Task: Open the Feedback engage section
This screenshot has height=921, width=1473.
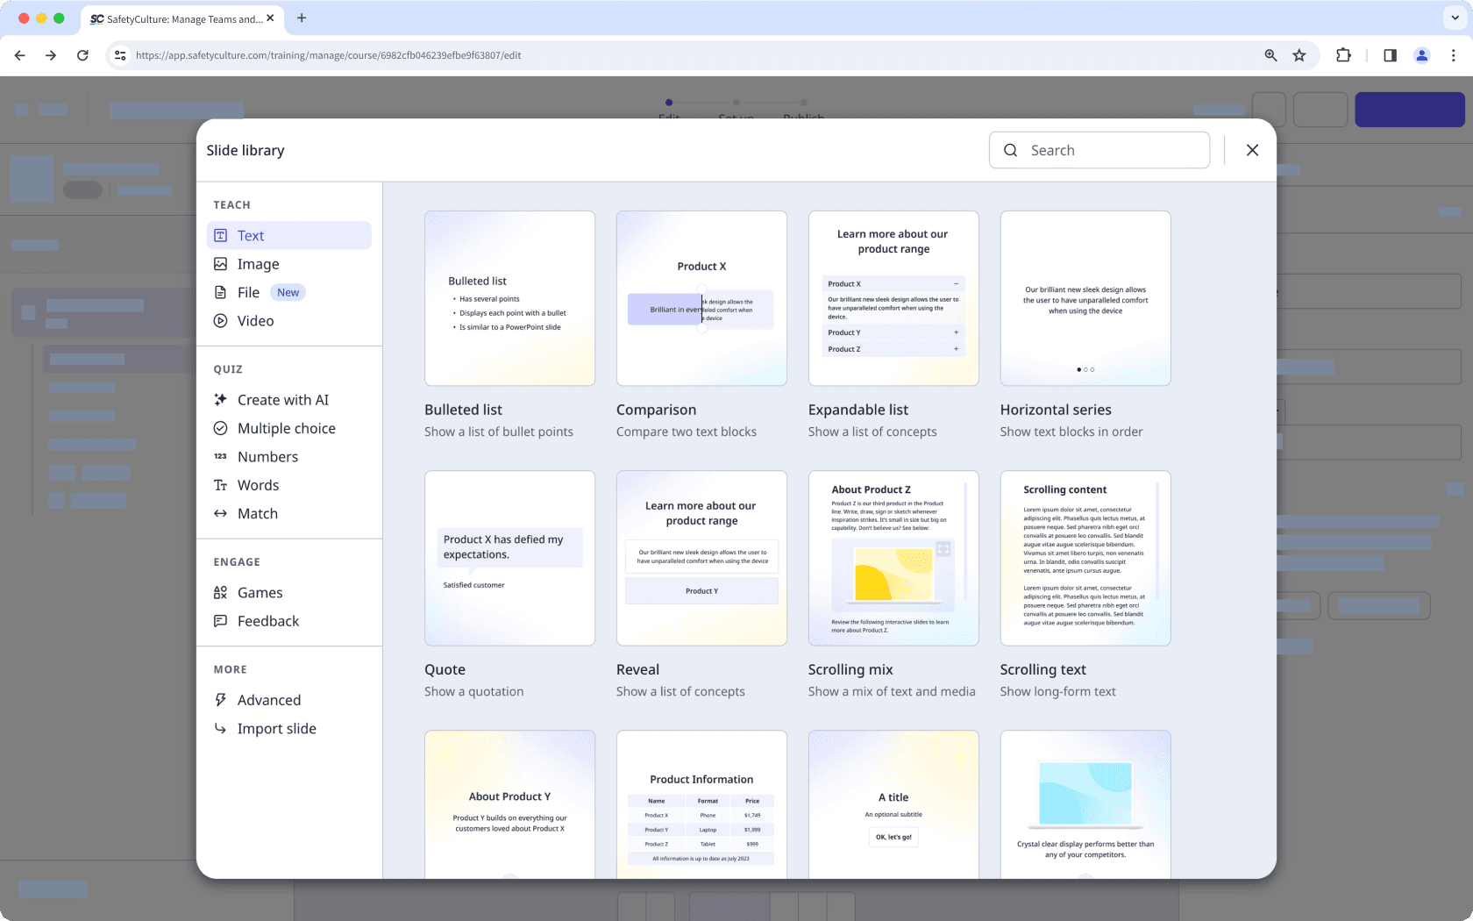Action: tap(267, 620)
